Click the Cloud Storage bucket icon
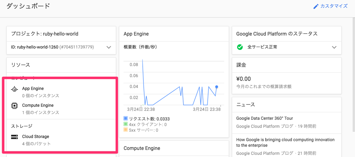The width and height of the screenshot is (355, 157). pos(14,137)
